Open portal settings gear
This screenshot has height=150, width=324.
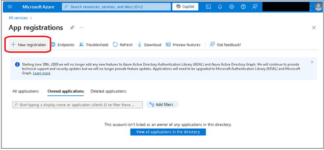point(231,7)
